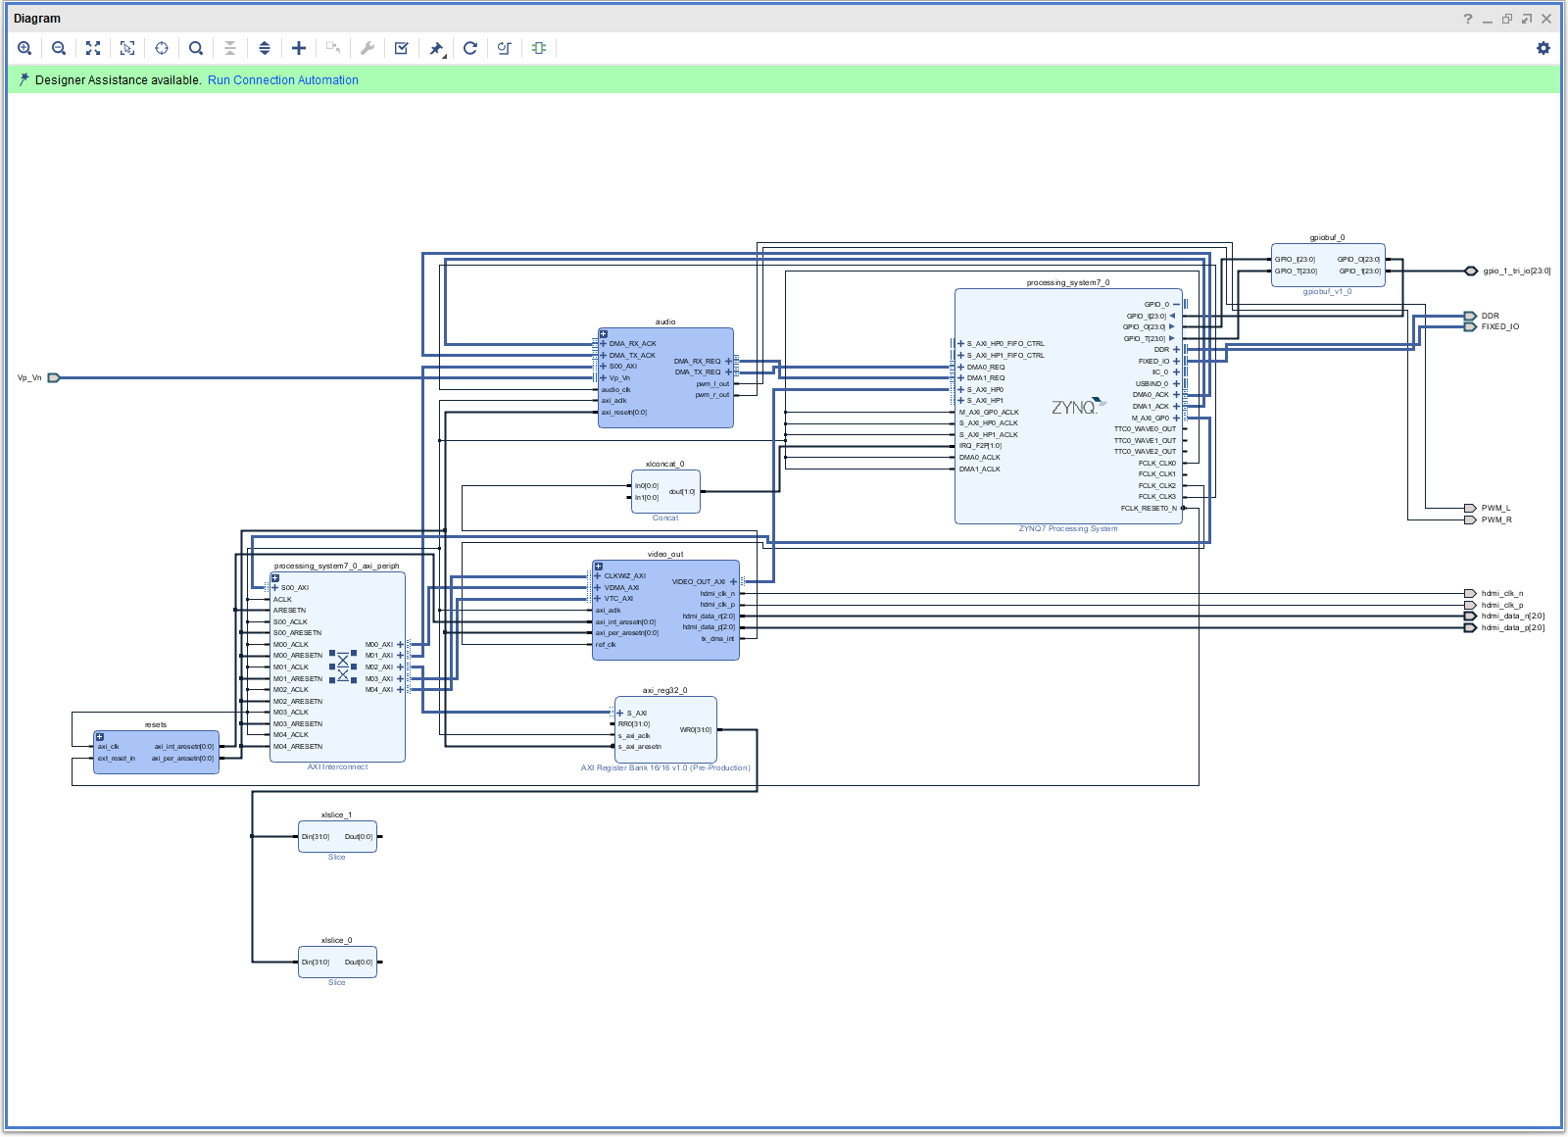Click the Add IP plus icon

point(299,48)
